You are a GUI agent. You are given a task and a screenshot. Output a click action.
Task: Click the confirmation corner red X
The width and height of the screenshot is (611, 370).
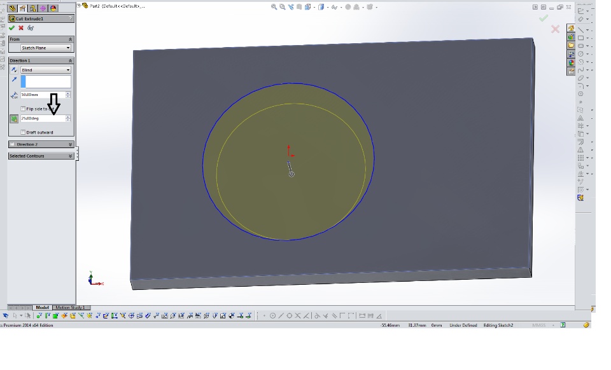pos(555,29)
